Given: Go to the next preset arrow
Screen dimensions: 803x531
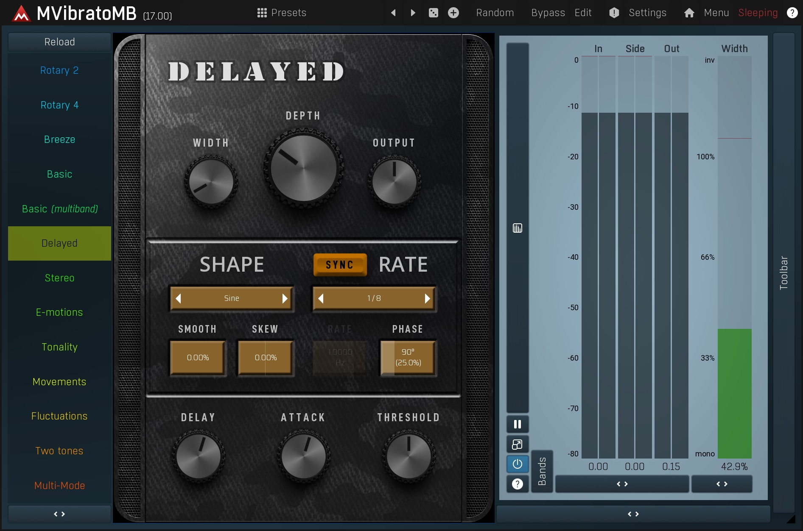Looking at the screenshot, I should (413, 13).
